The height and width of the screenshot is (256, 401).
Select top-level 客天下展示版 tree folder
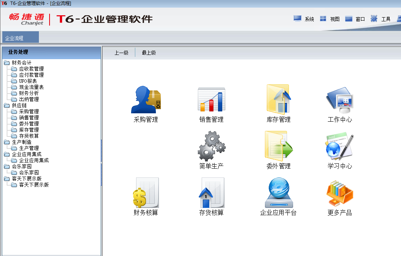(27, 179)
